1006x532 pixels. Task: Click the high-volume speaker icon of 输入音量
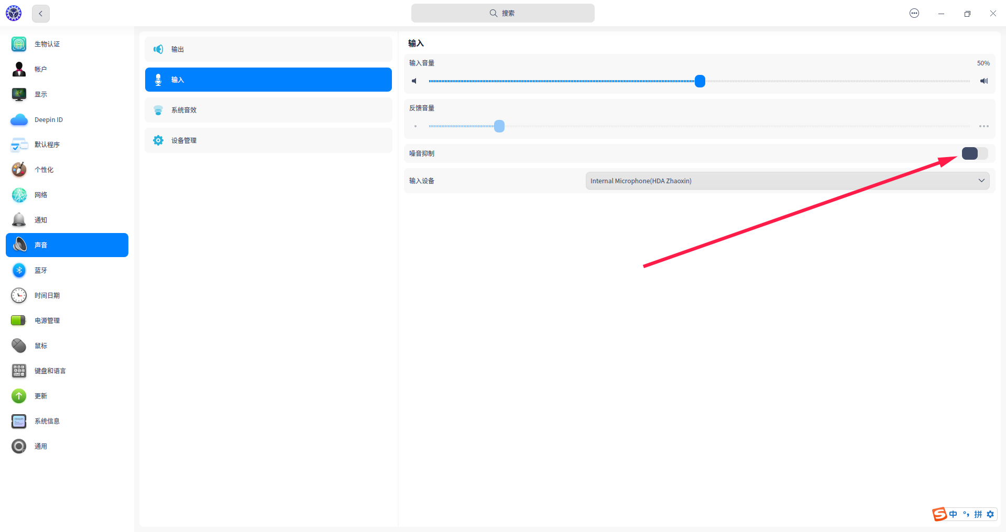pyautogui.click(x=984, y=81)
